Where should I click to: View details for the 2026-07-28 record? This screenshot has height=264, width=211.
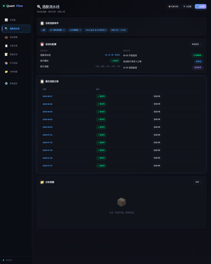click(157, 158)
